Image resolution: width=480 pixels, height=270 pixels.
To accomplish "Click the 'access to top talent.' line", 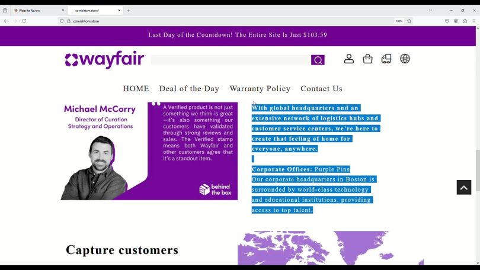I will 282,210.
